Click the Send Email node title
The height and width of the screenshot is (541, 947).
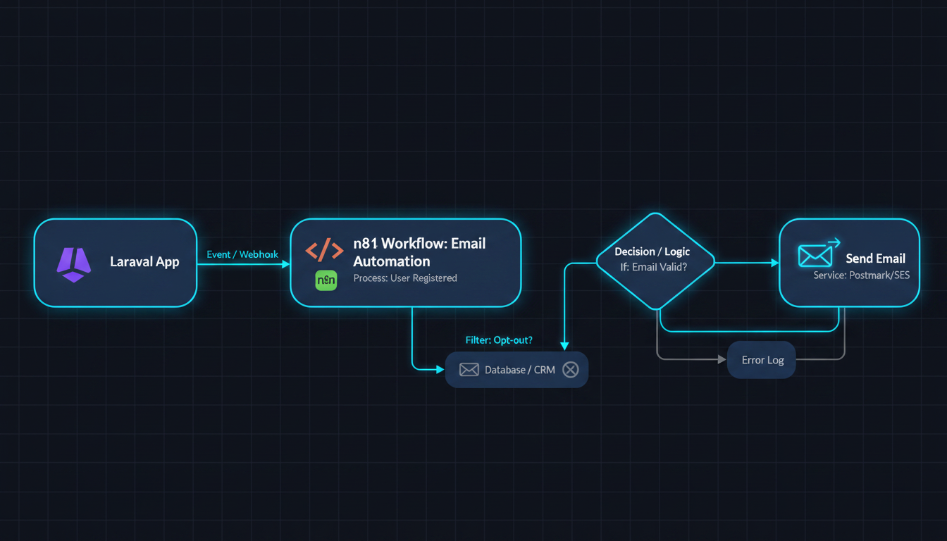click(875, 259)
